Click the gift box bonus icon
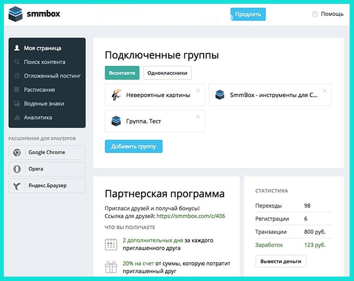Viewport: 354px width, 281px height. 111,267
